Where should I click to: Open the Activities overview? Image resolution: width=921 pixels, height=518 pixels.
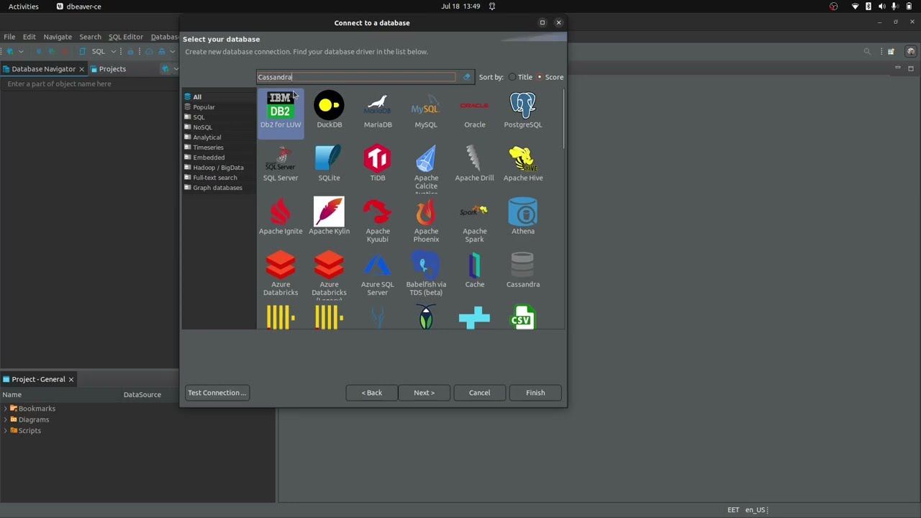coord(24,6)
